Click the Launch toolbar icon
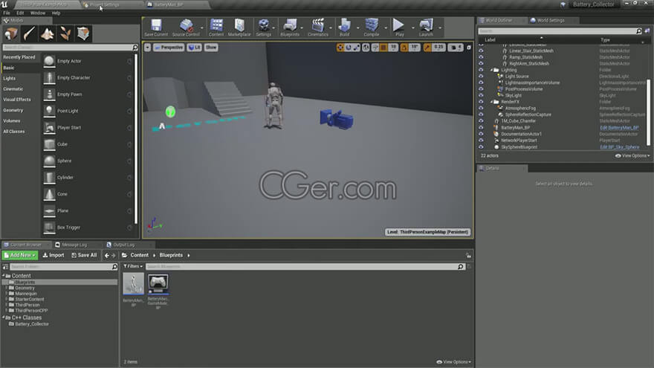This screenshot has height=368, width=654. pos(426,25)
